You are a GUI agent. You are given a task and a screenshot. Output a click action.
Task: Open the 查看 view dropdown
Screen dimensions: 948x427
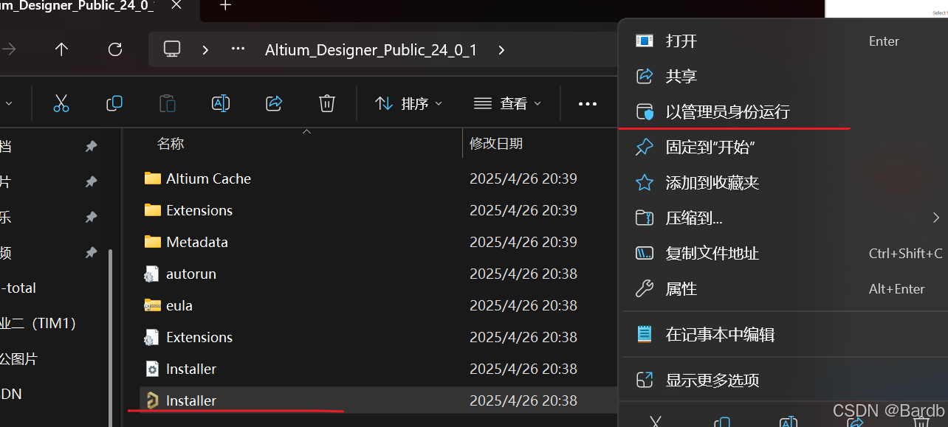pyautogui.click(x=508, y=104)
